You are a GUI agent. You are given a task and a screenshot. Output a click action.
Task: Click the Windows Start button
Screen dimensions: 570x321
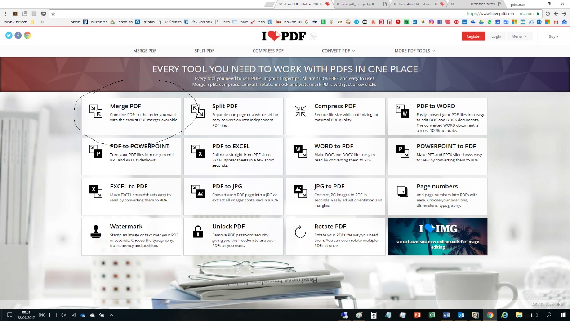(x=563, y=315)
